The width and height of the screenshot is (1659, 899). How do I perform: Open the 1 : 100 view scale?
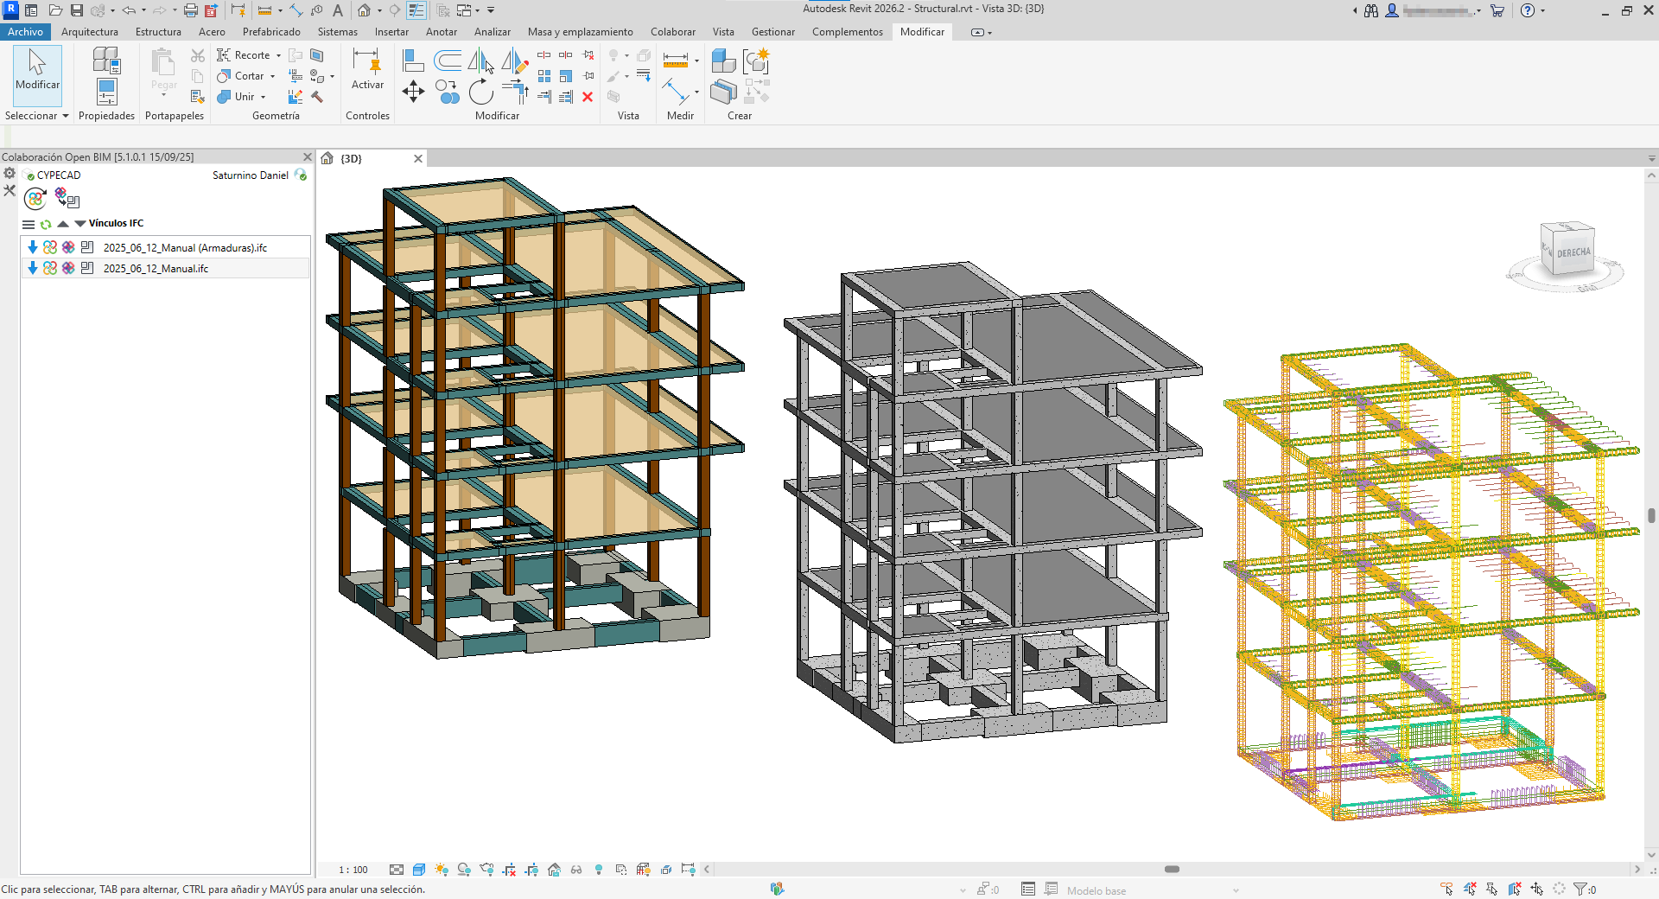pyautogui.click(x=353, y=870)
